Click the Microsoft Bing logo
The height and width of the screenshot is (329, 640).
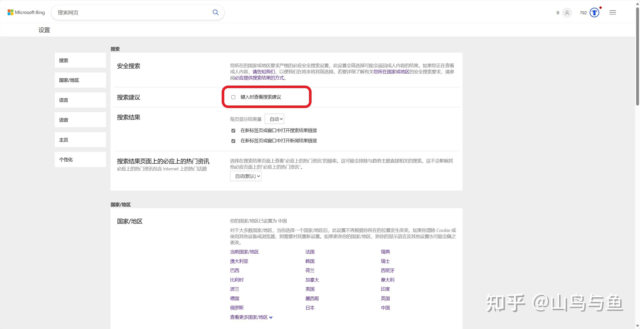pyautogui.click(x=26, y=12)
